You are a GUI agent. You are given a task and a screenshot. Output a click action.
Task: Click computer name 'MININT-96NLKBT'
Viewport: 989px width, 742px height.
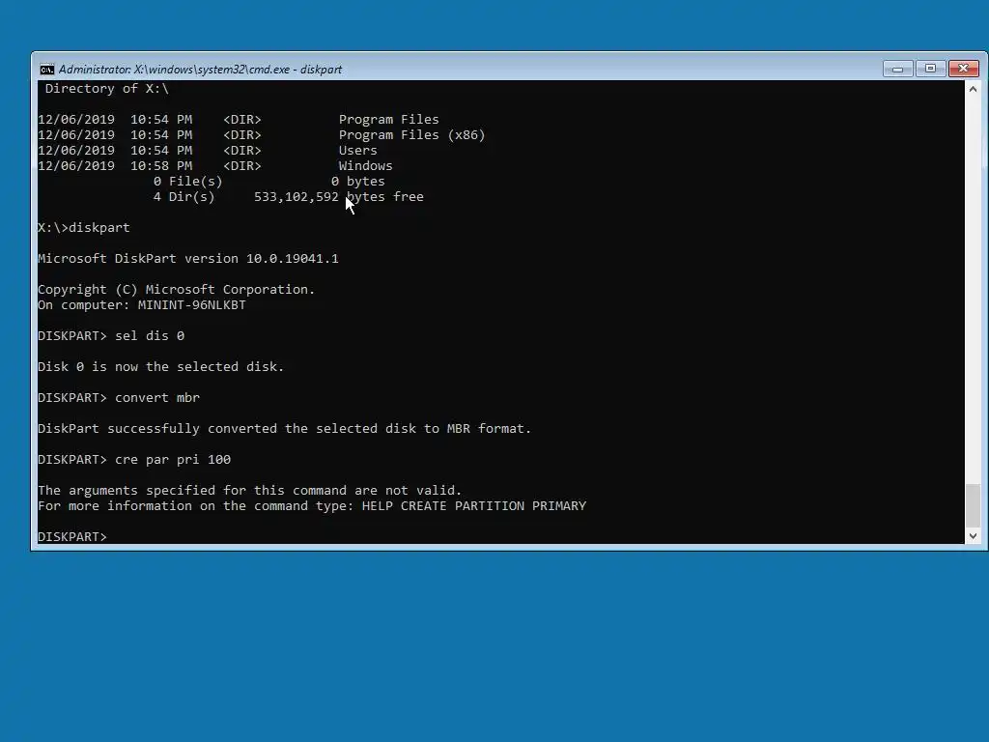click(x=192, y=304)
